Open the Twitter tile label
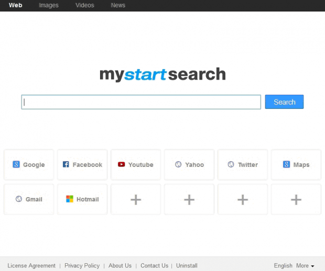The height and width of the screenshot is (271, 325). 248,165
